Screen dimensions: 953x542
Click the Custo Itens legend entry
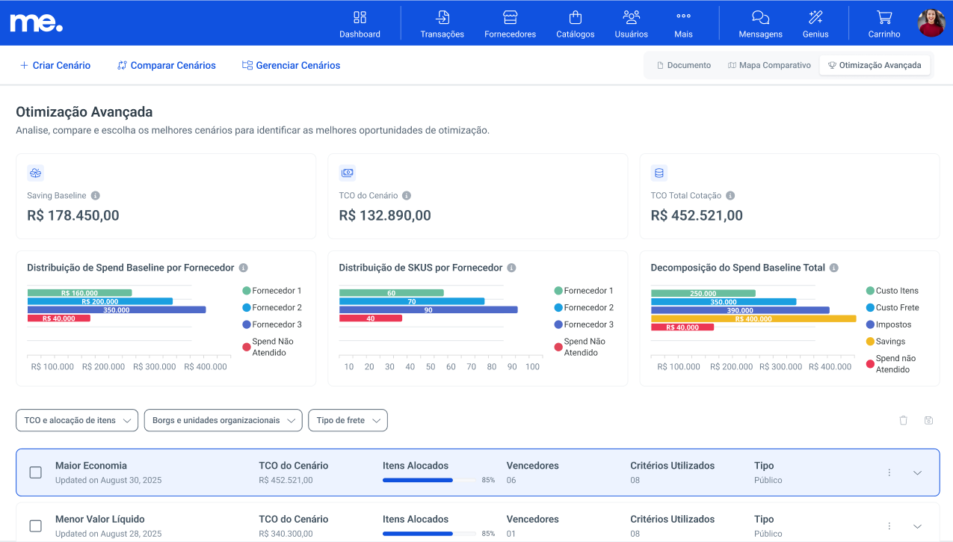(892, 291)
